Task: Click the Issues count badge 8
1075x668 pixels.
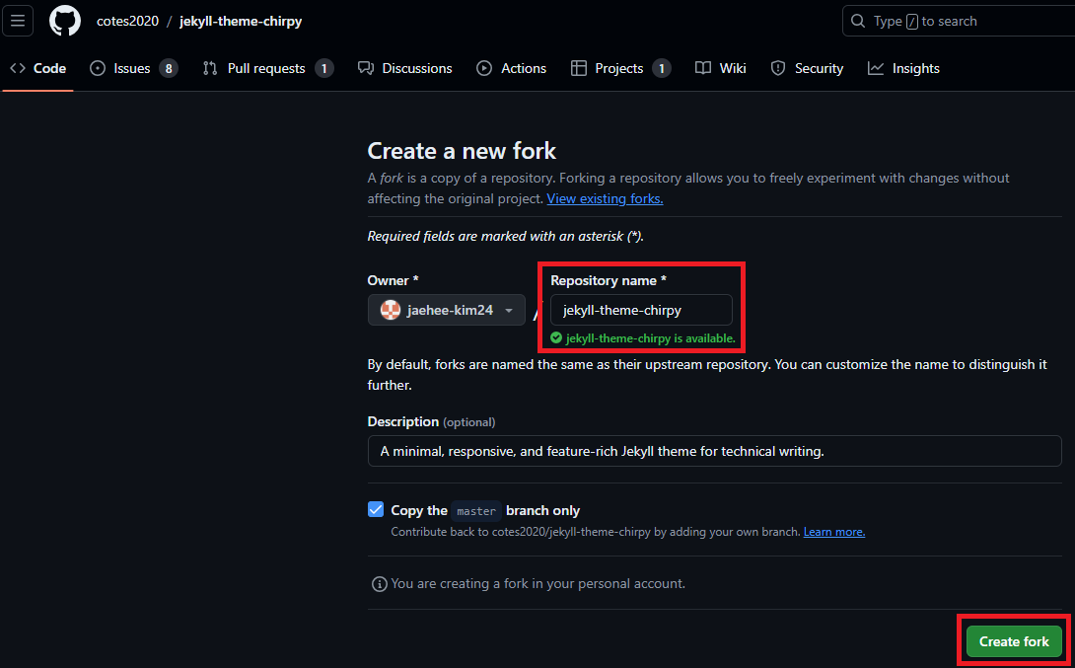Action: click(x=169, y=69)
